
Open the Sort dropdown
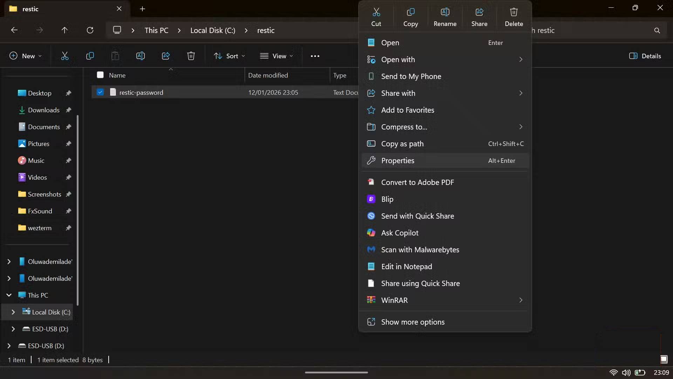tap(230, 56)
